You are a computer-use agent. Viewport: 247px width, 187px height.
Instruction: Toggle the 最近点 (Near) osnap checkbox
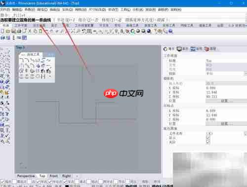[x=14, y=182]
